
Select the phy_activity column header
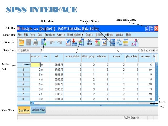pyautogui.click(x=132, y=58)
